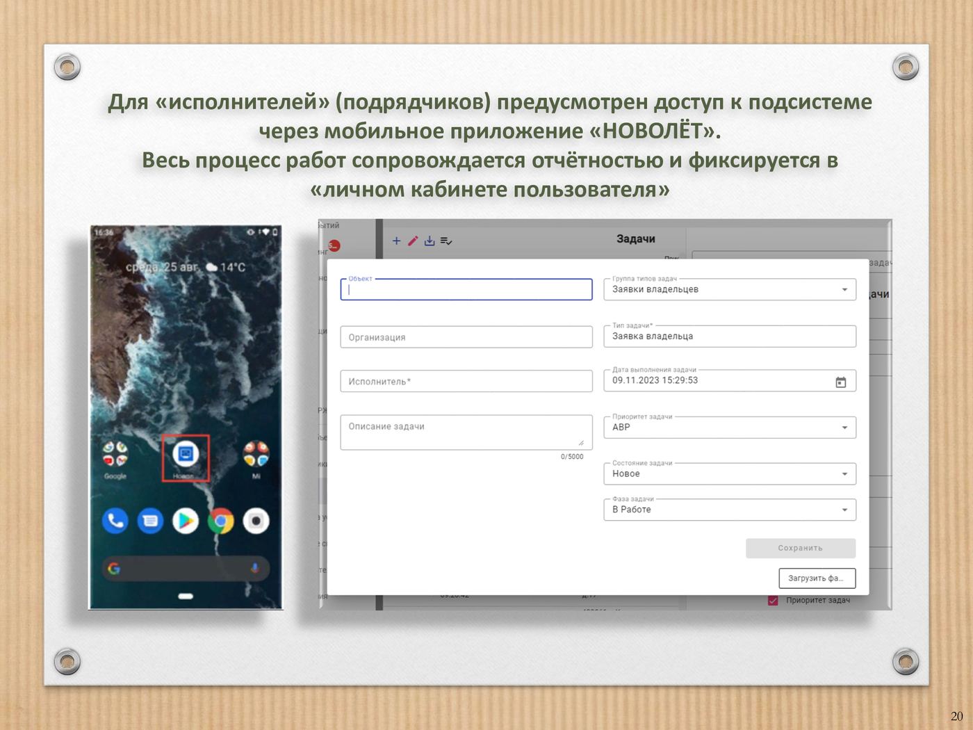
Task: Click the red notification badge in sidebar
Action: (x=334, y=245)
